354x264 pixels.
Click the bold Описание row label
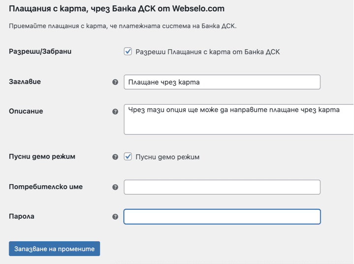pyautogui.click(x=26, y=111)
